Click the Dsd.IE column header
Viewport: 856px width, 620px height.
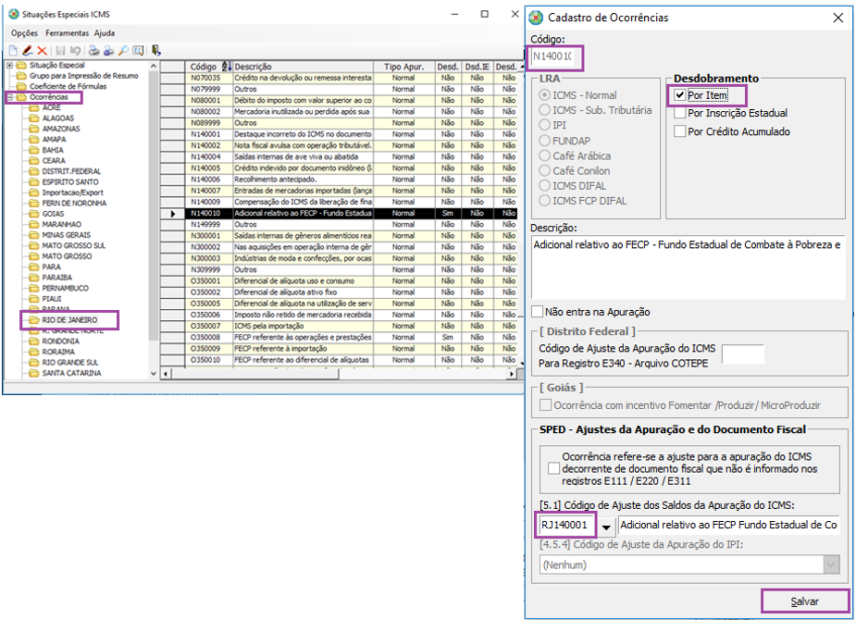click(x=478, y=67)
